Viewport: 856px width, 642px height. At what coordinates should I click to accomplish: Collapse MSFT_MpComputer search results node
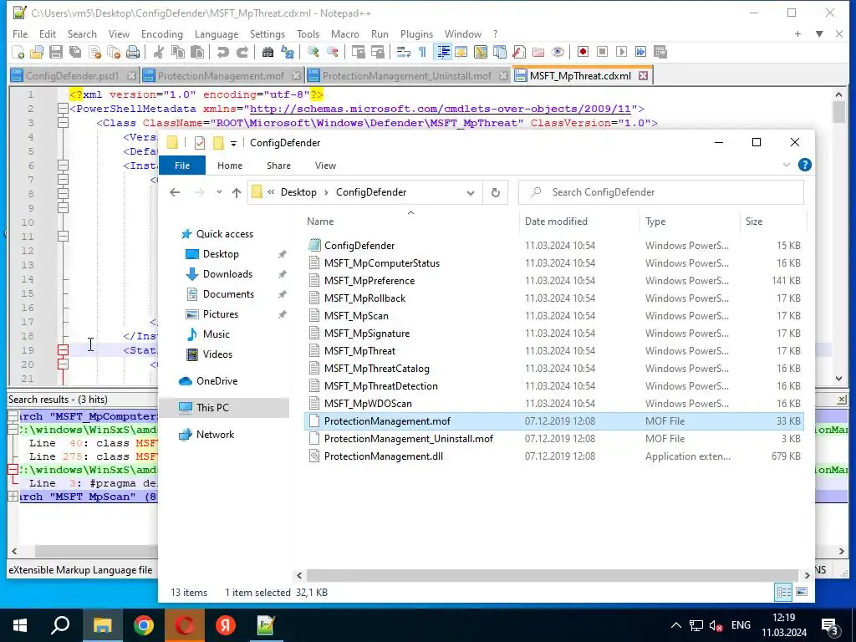tap(13, 416)
